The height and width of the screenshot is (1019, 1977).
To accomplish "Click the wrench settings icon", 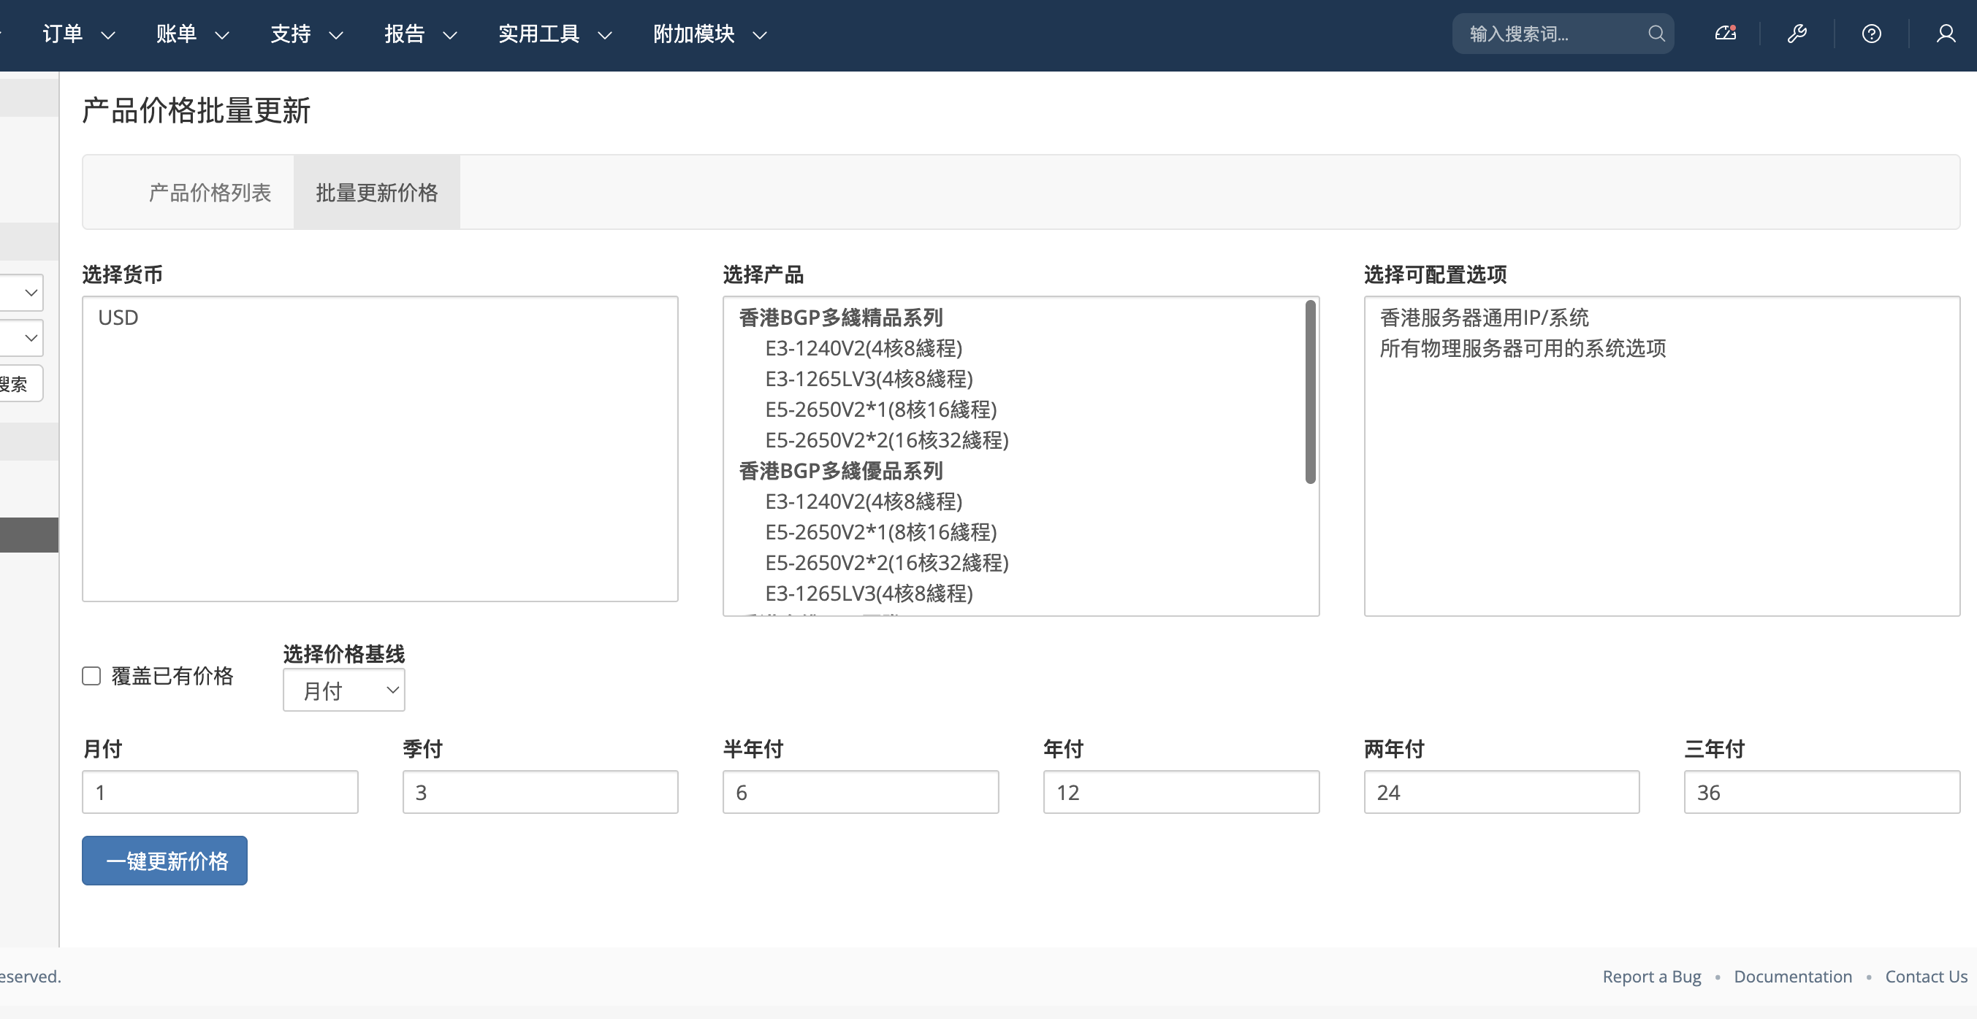I will [1797, 34].
